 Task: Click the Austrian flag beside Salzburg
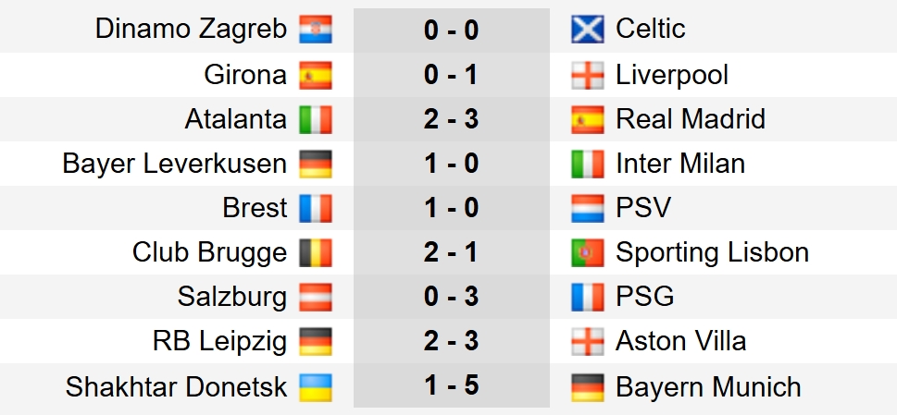pos(315,298)
